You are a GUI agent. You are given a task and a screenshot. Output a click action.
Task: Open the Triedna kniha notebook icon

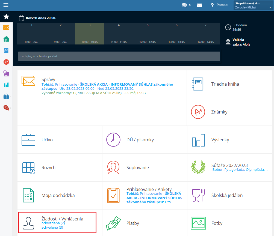click(x=198, y=84)
